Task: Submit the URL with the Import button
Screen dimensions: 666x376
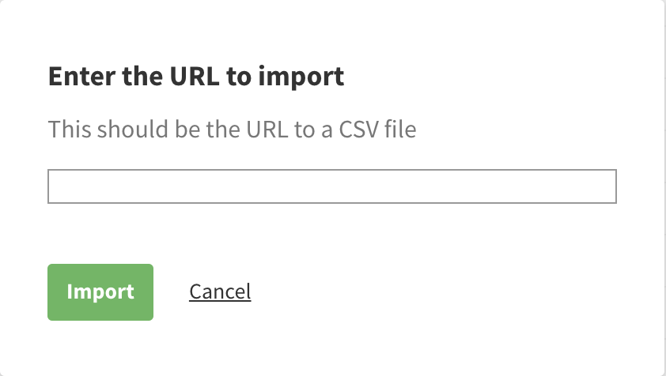Action: pos(100,292)
